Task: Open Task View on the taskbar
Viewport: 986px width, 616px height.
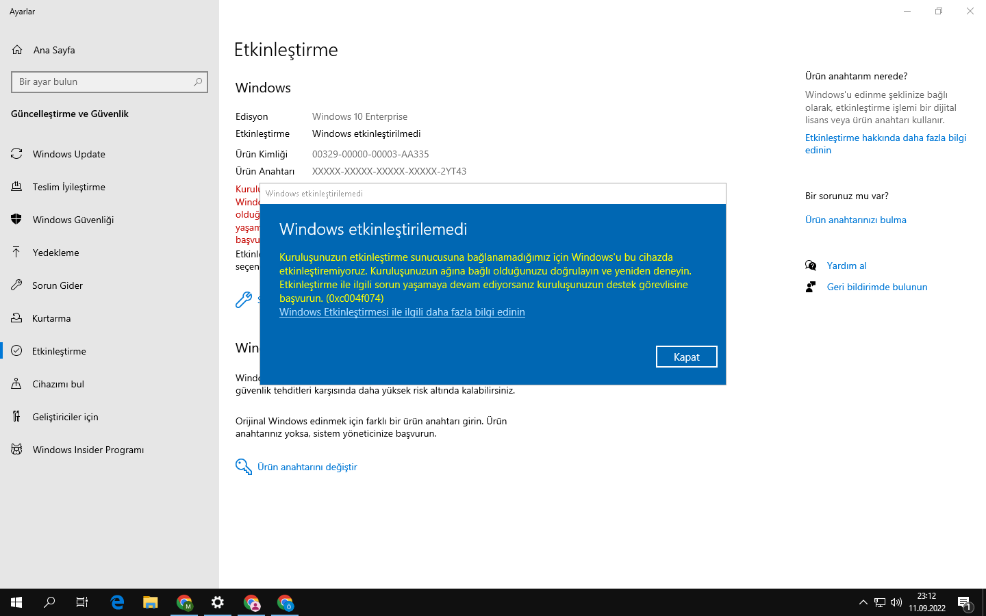Action: (82, 602)
